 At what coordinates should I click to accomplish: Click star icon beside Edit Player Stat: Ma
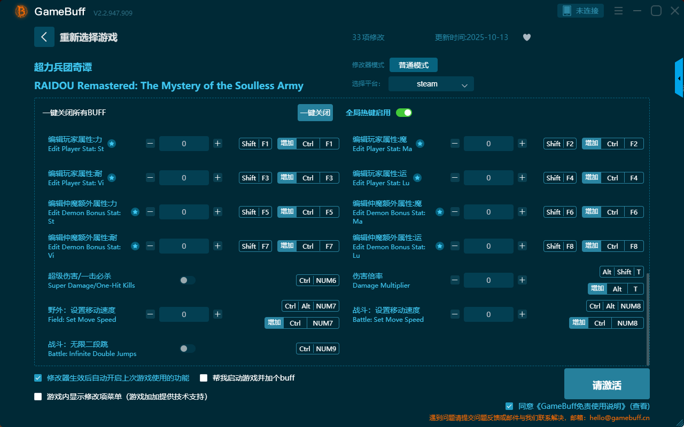tap(420, 144)
